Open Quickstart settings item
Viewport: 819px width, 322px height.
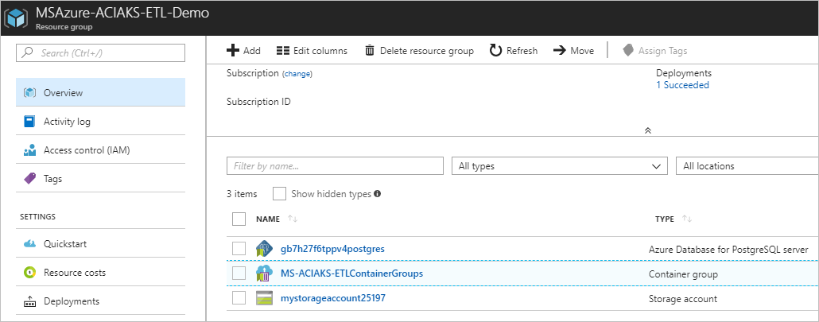tap(100, 244)
